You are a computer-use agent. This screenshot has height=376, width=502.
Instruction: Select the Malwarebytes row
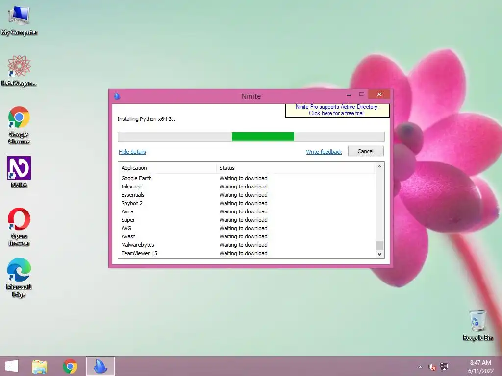[x=247, y=245]
